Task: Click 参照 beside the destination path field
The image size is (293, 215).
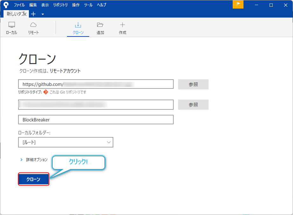Action: 193,105
